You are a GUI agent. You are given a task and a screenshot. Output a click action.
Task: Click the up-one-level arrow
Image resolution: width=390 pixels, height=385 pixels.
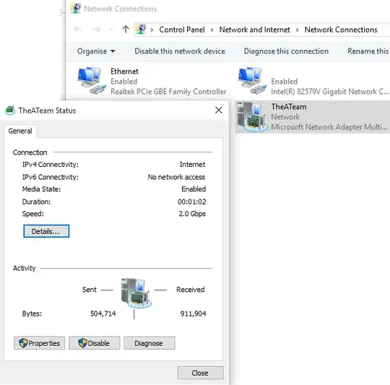point(126,30)
